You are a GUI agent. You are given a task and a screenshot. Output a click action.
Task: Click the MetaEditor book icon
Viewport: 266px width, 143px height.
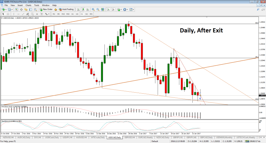56,9
